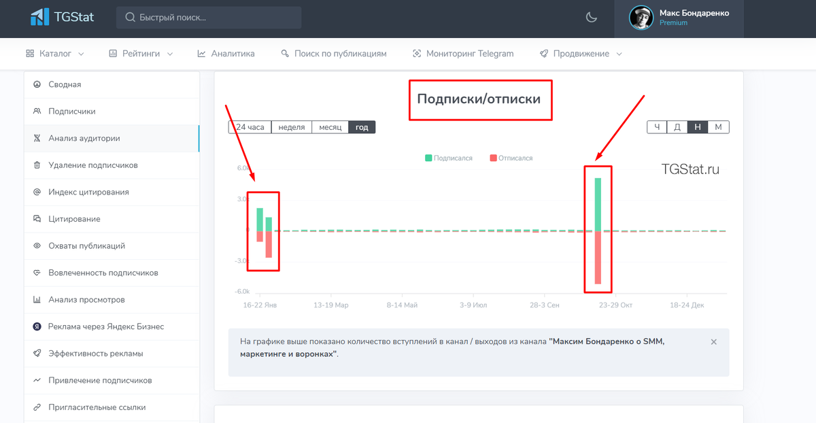816x423 pixels.
Task: Switch grouping to Ч (hours)
Action: click(x=657, y=127)
